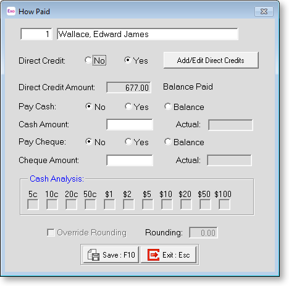Tick the Override Rounding checkbox
Screen dimensions: 289x286
51,232
